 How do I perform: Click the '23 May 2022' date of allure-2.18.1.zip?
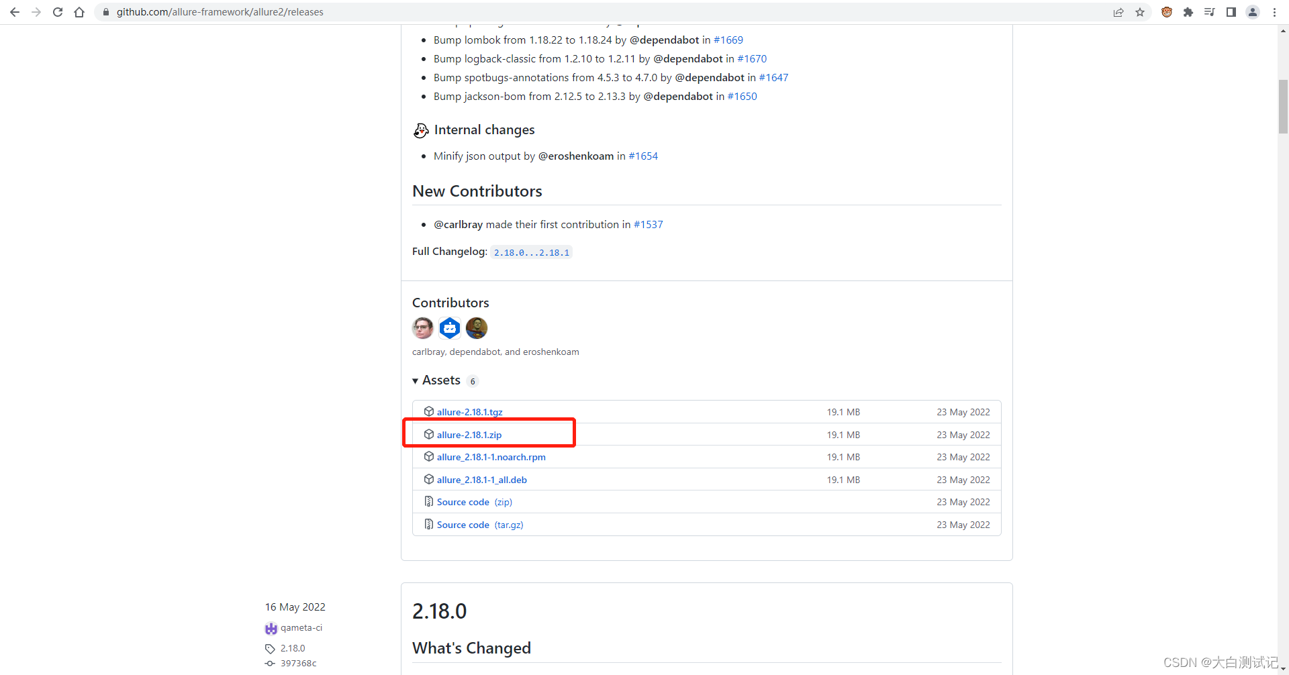click(963, 435)
